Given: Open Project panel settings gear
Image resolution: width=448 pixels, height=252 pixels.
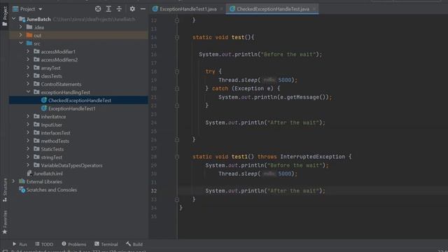Looking at the screenshot, I should tap(132, 9).
